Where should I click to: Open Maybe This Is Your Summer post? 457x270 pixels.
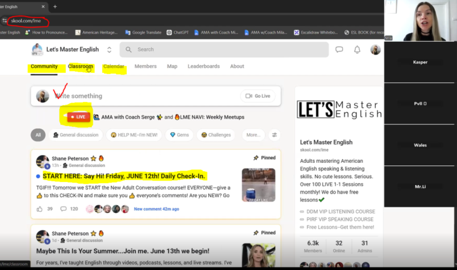123,251
